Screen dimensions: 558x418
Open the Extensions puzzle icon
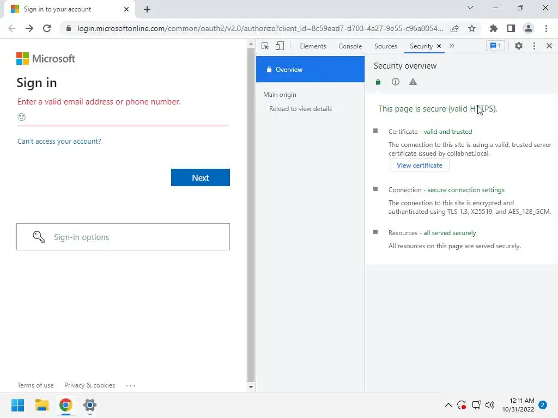click(x=493, y=28)
